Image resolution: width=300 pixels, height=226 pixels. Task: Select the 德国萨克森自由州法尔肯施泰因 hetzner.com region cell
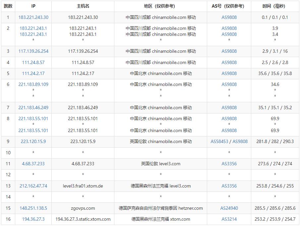pos(160,208)
